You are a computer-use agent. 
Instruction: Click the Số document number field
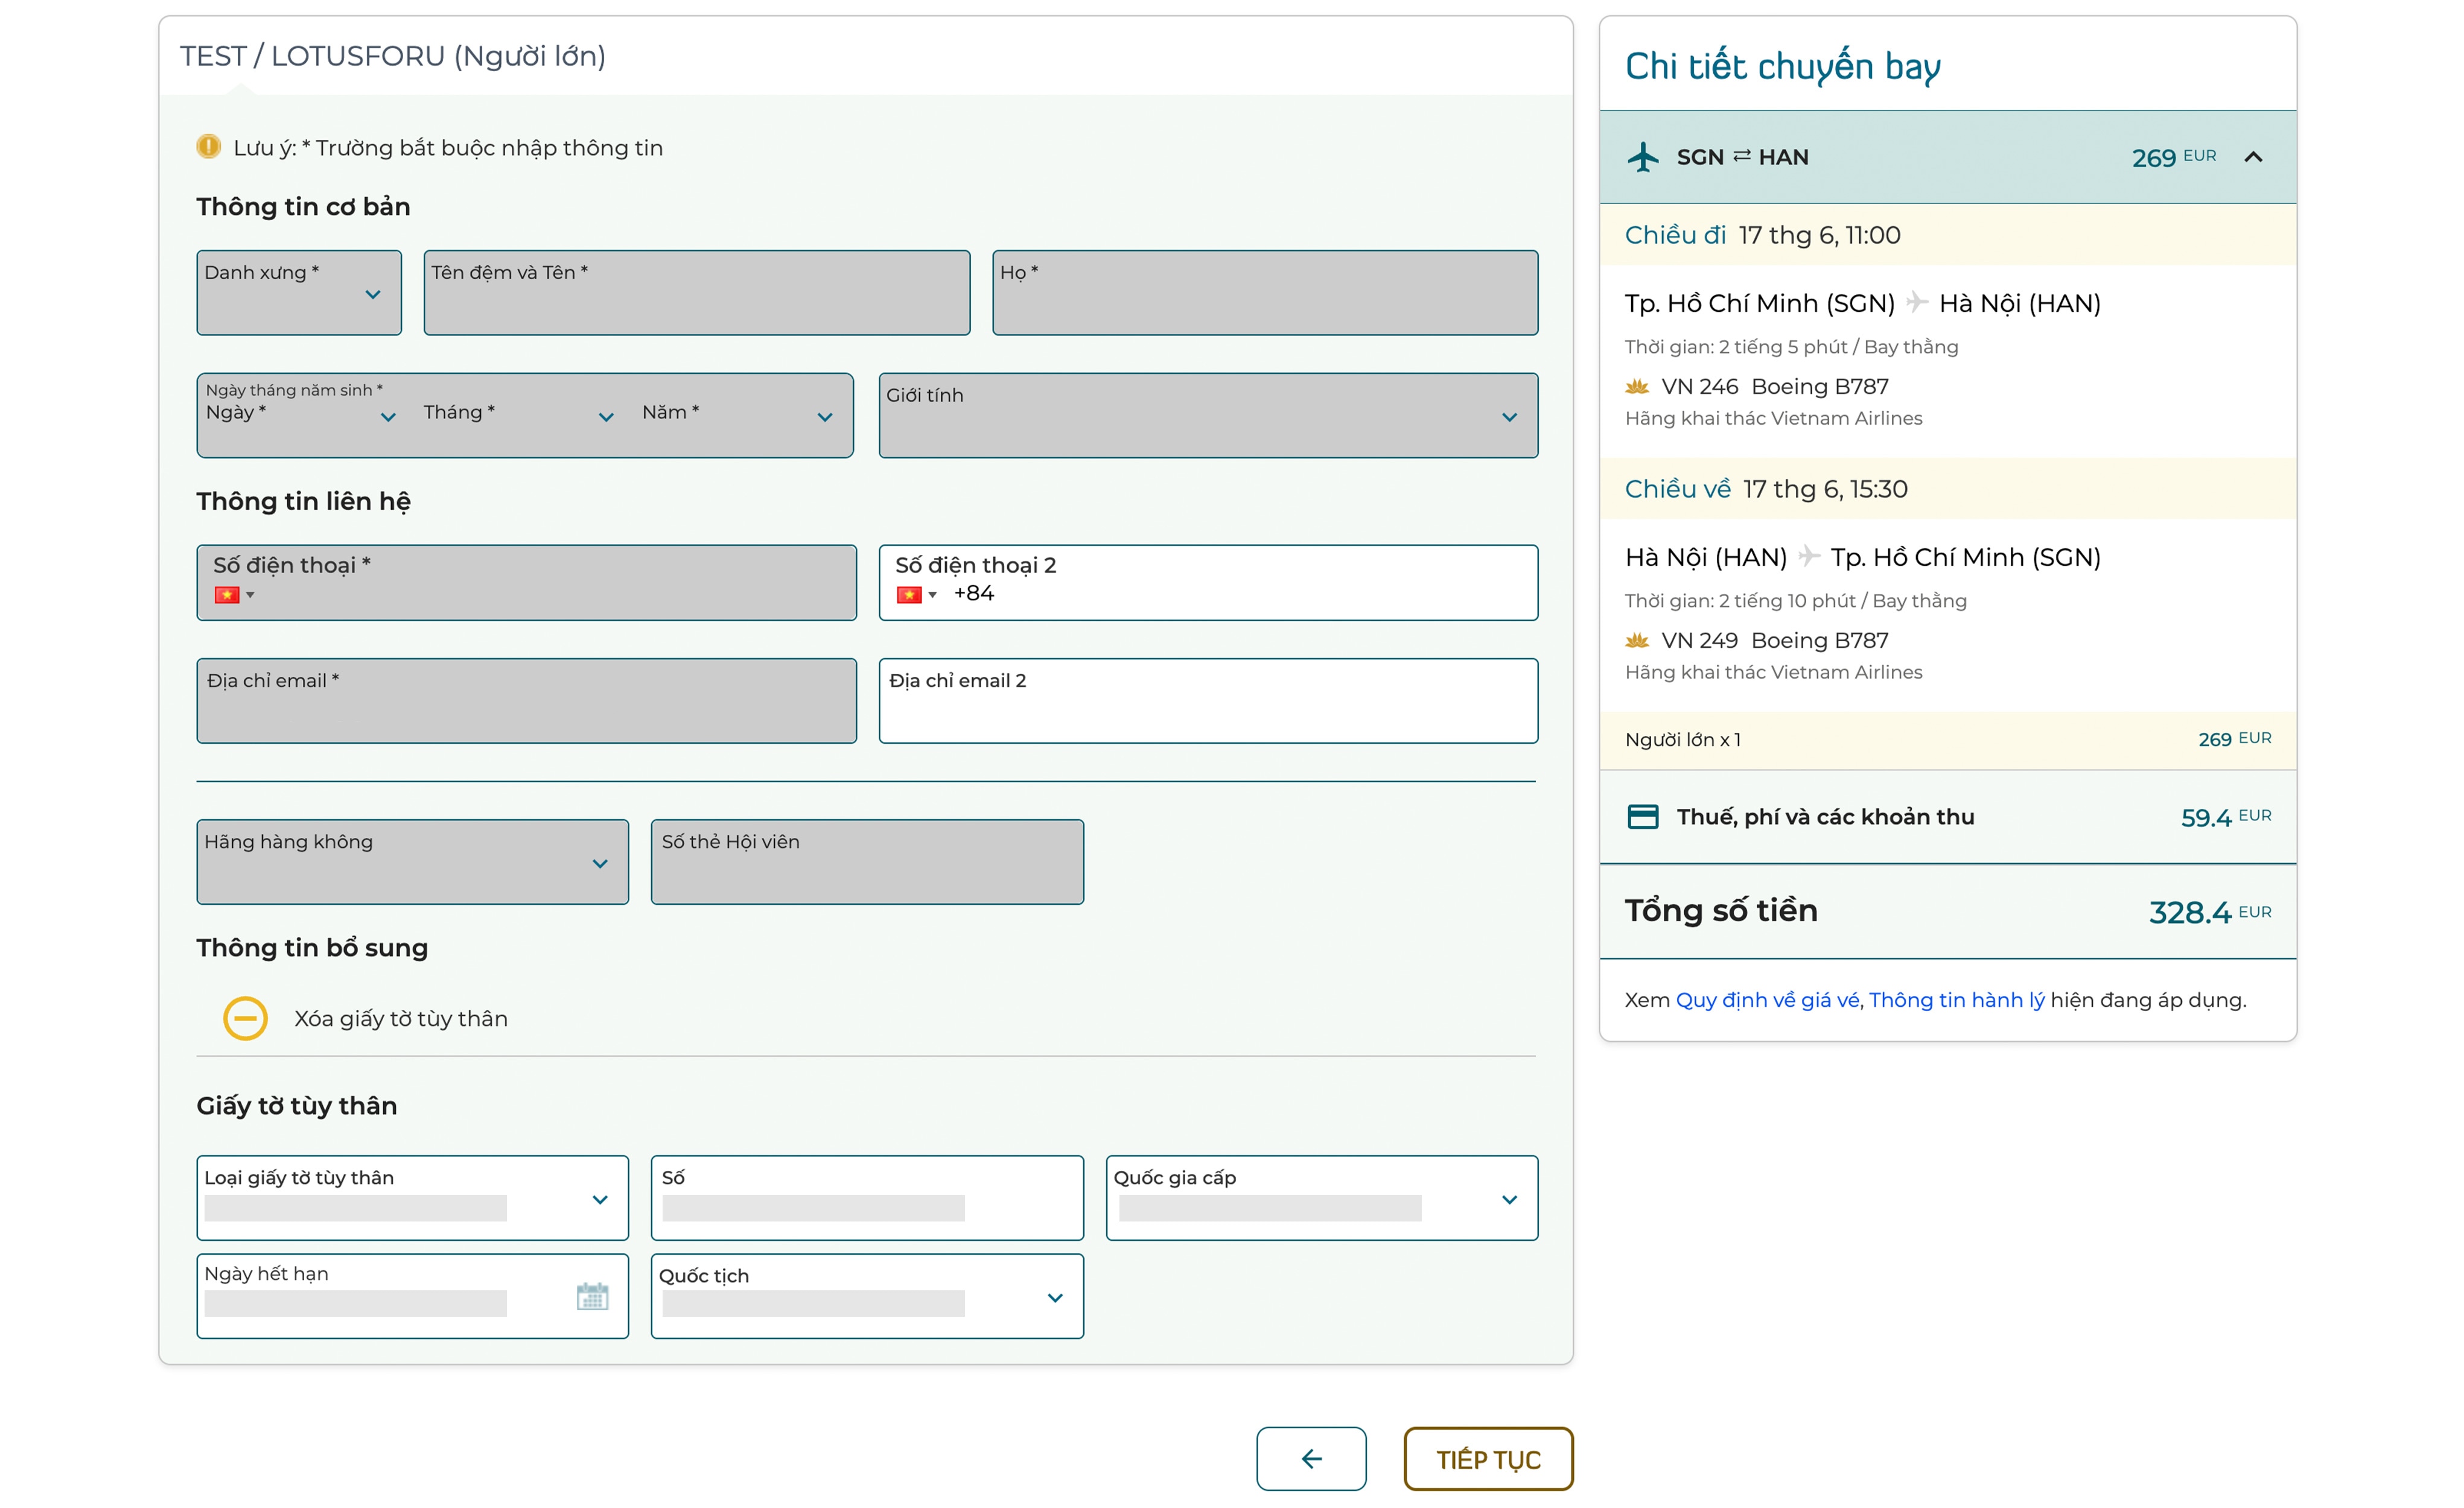point(867,1198)
